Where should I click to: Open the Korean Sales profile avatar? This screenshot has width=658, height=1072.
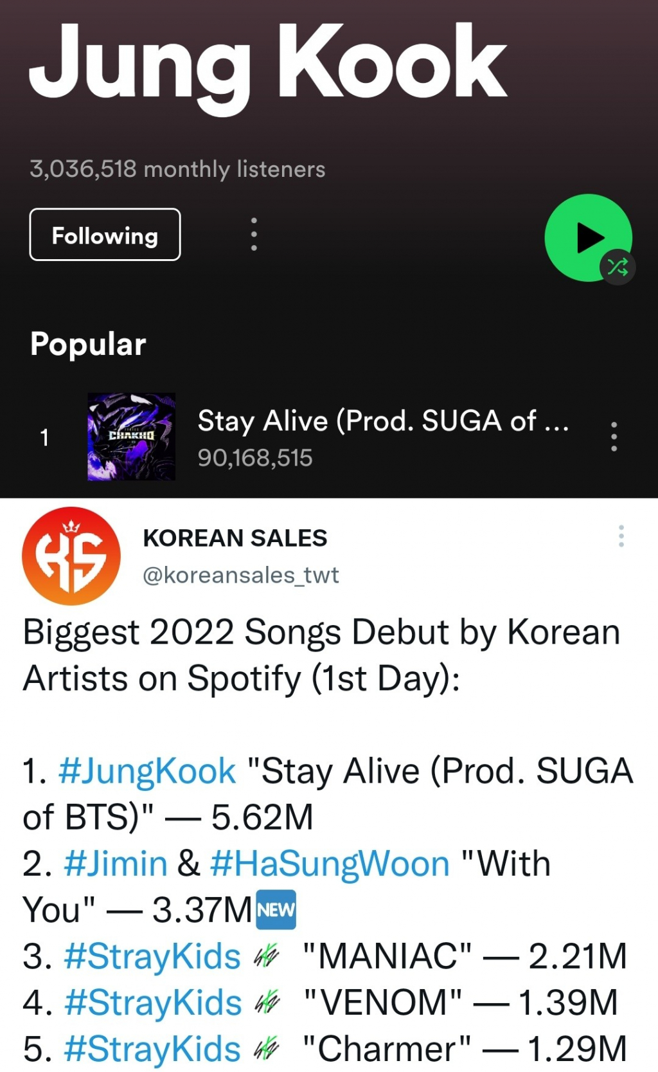[x=71, y=556]
